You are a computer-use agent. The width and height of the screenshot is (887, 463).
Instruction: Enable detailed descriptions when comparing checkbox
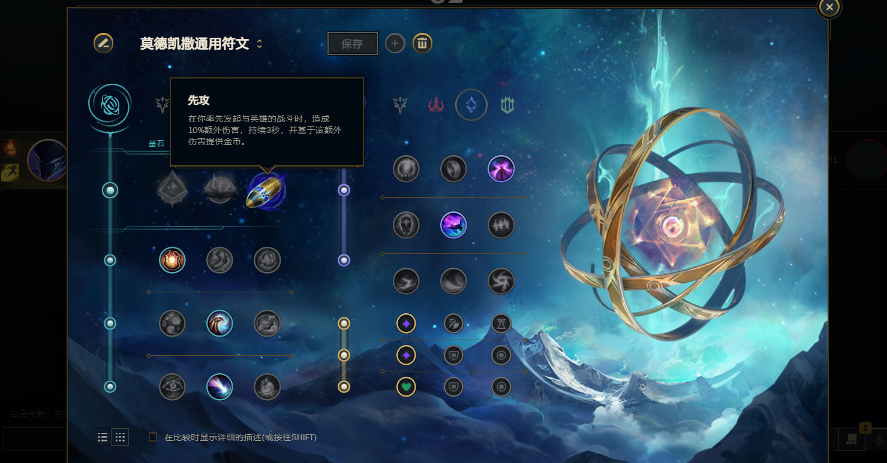point(153,437)
